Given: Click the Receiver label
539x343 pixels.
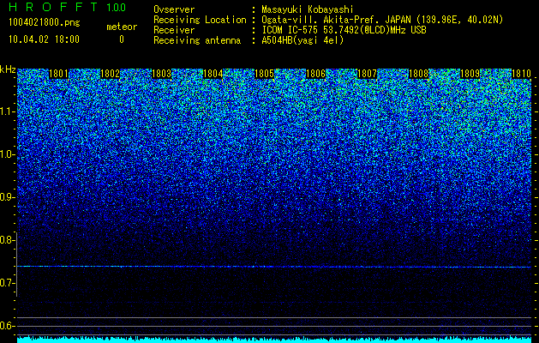Looking at the screenshot, I should tap(174, 30).
